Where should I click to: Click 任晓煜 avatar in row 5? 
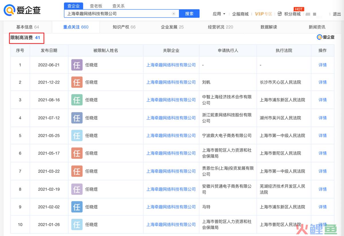click(77, 136)
